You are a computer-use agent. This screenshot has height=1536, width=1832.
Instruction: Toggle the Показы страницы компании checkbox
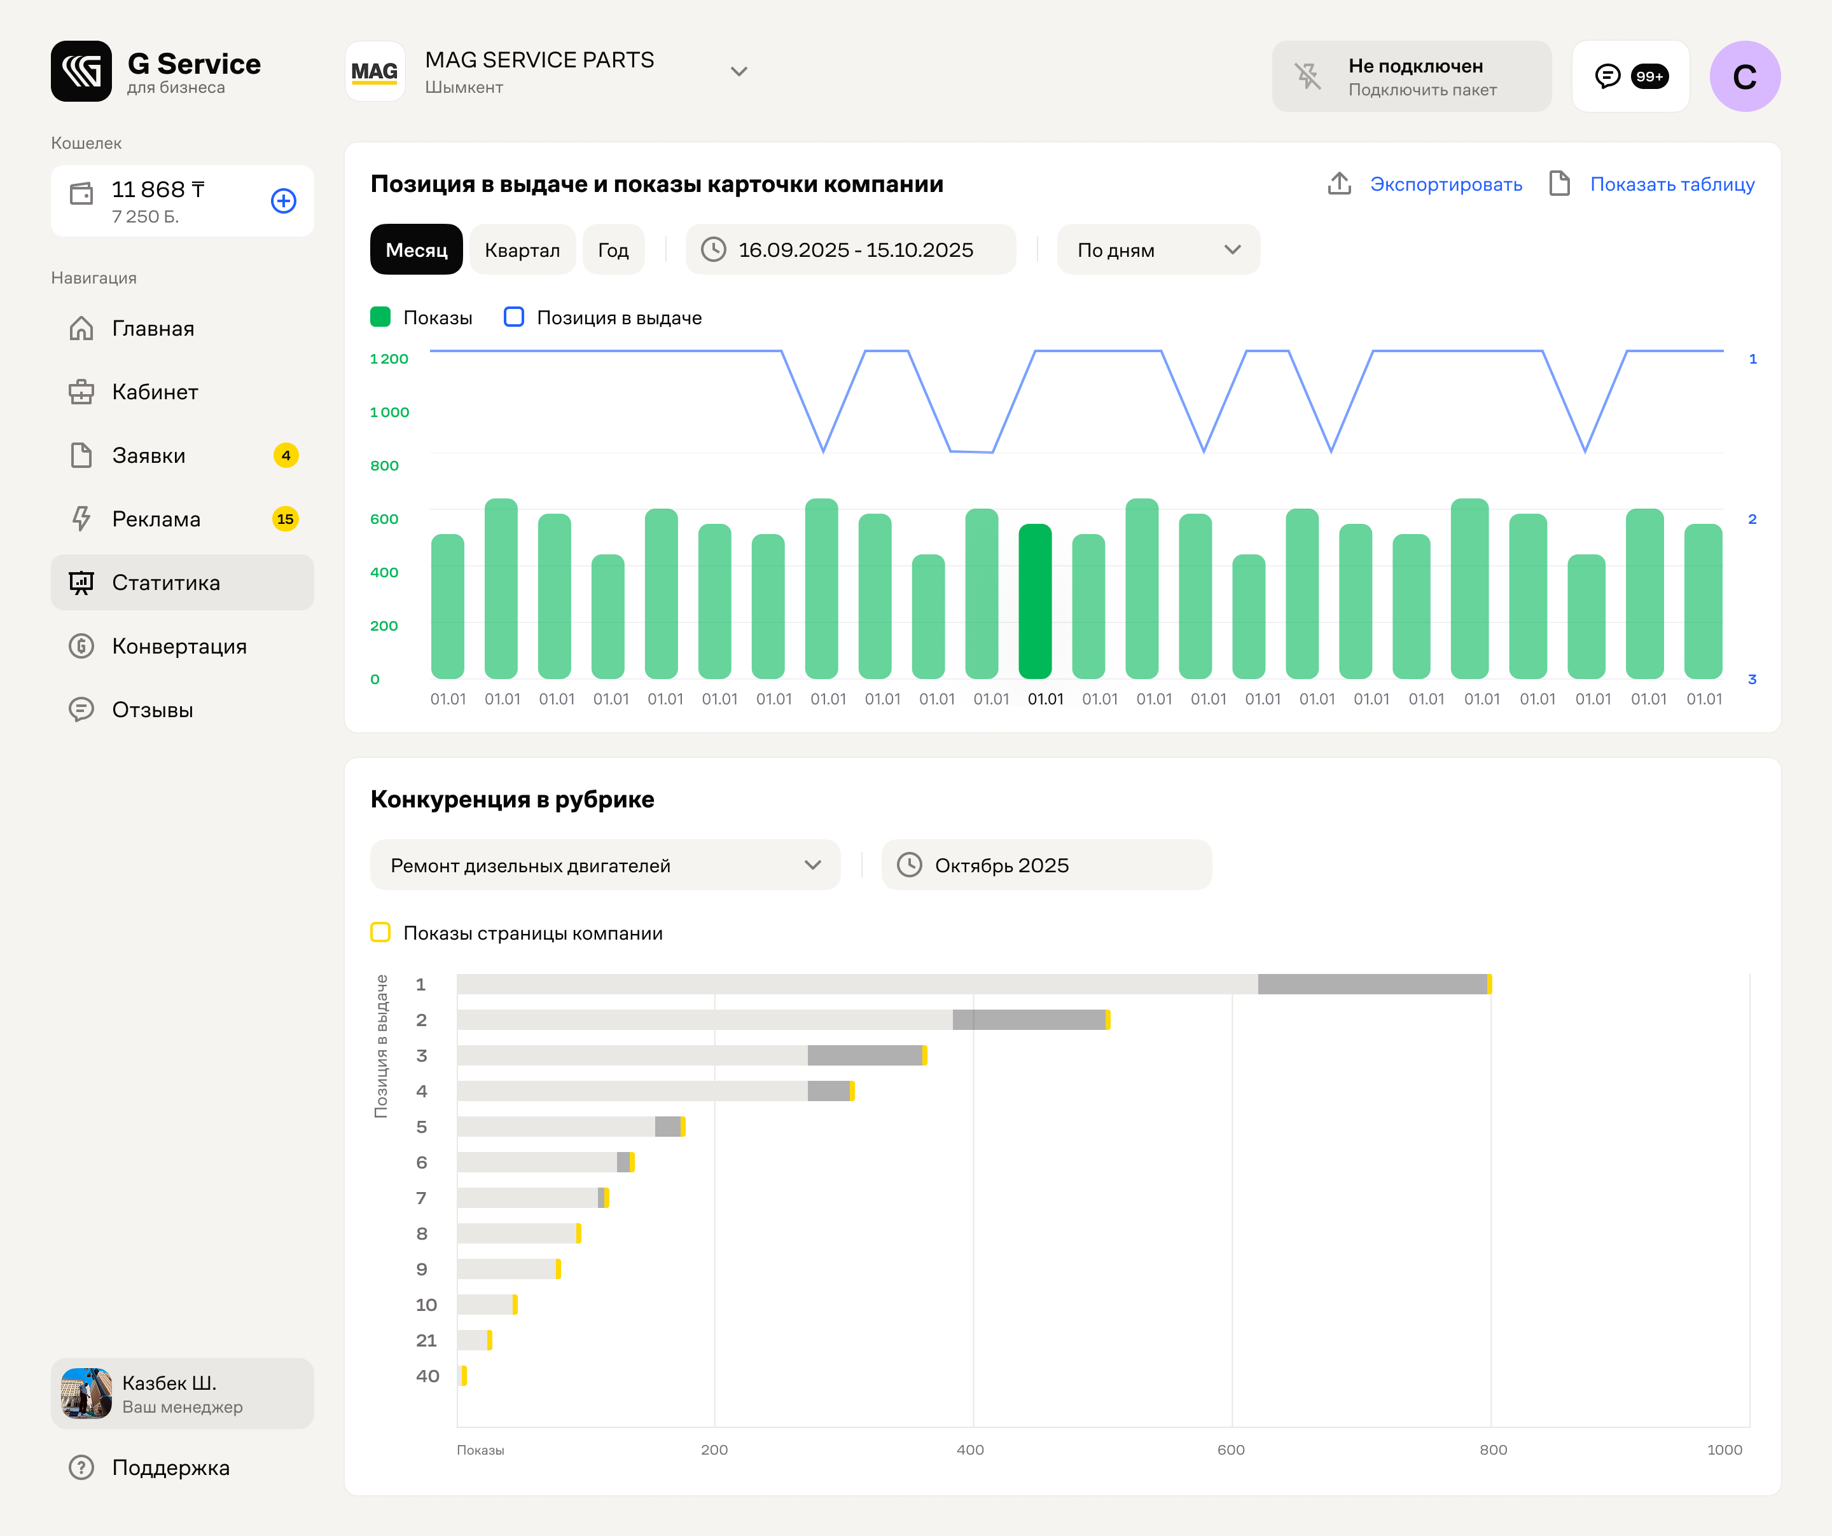pyautogui.click(x=380, y=933)
